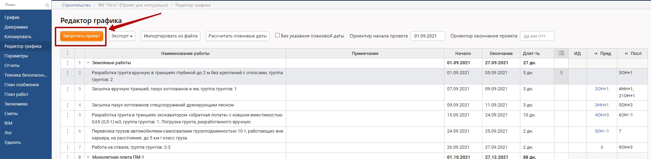
Task: Open three-dot menu for row 3
Action: 68,89
